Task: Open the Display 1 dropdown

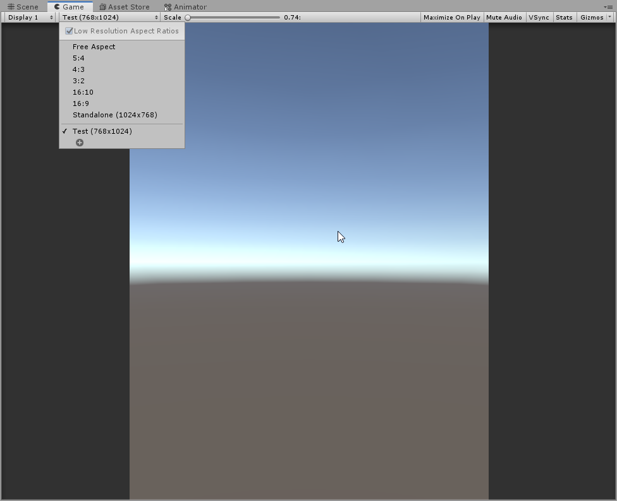Action: [28, 17]
